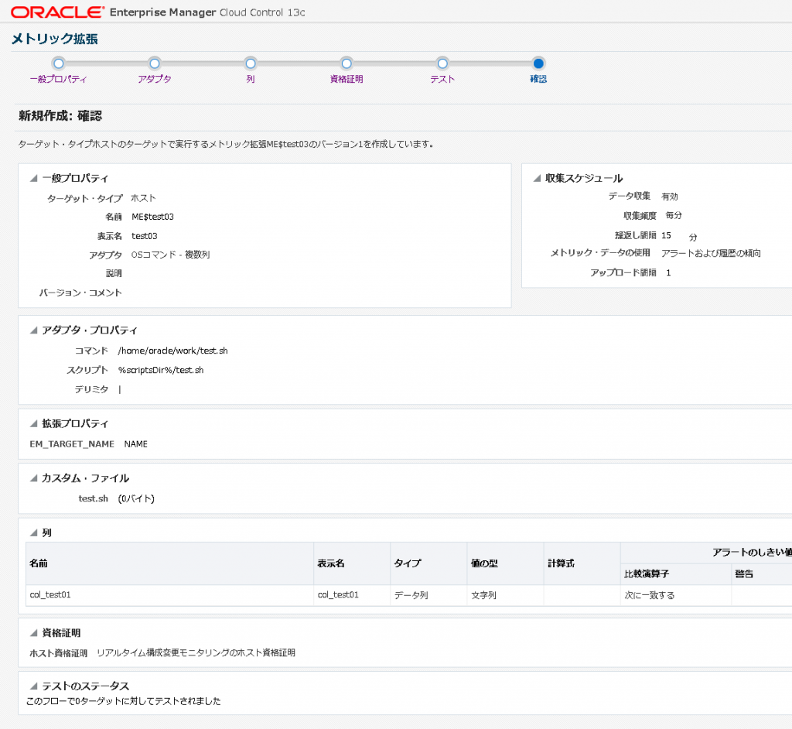This screenshot has height=729, width=792.
Task: Go to the 一般プロパティ wizard step
Action: pyautogui.click(x=59, y=80)
